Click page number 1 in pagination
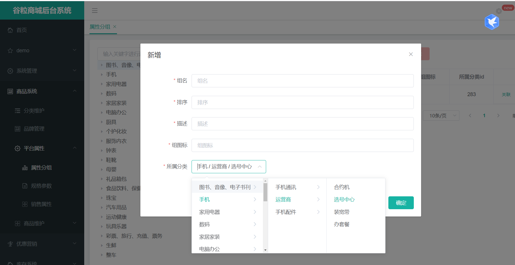 tap(484, 116)
